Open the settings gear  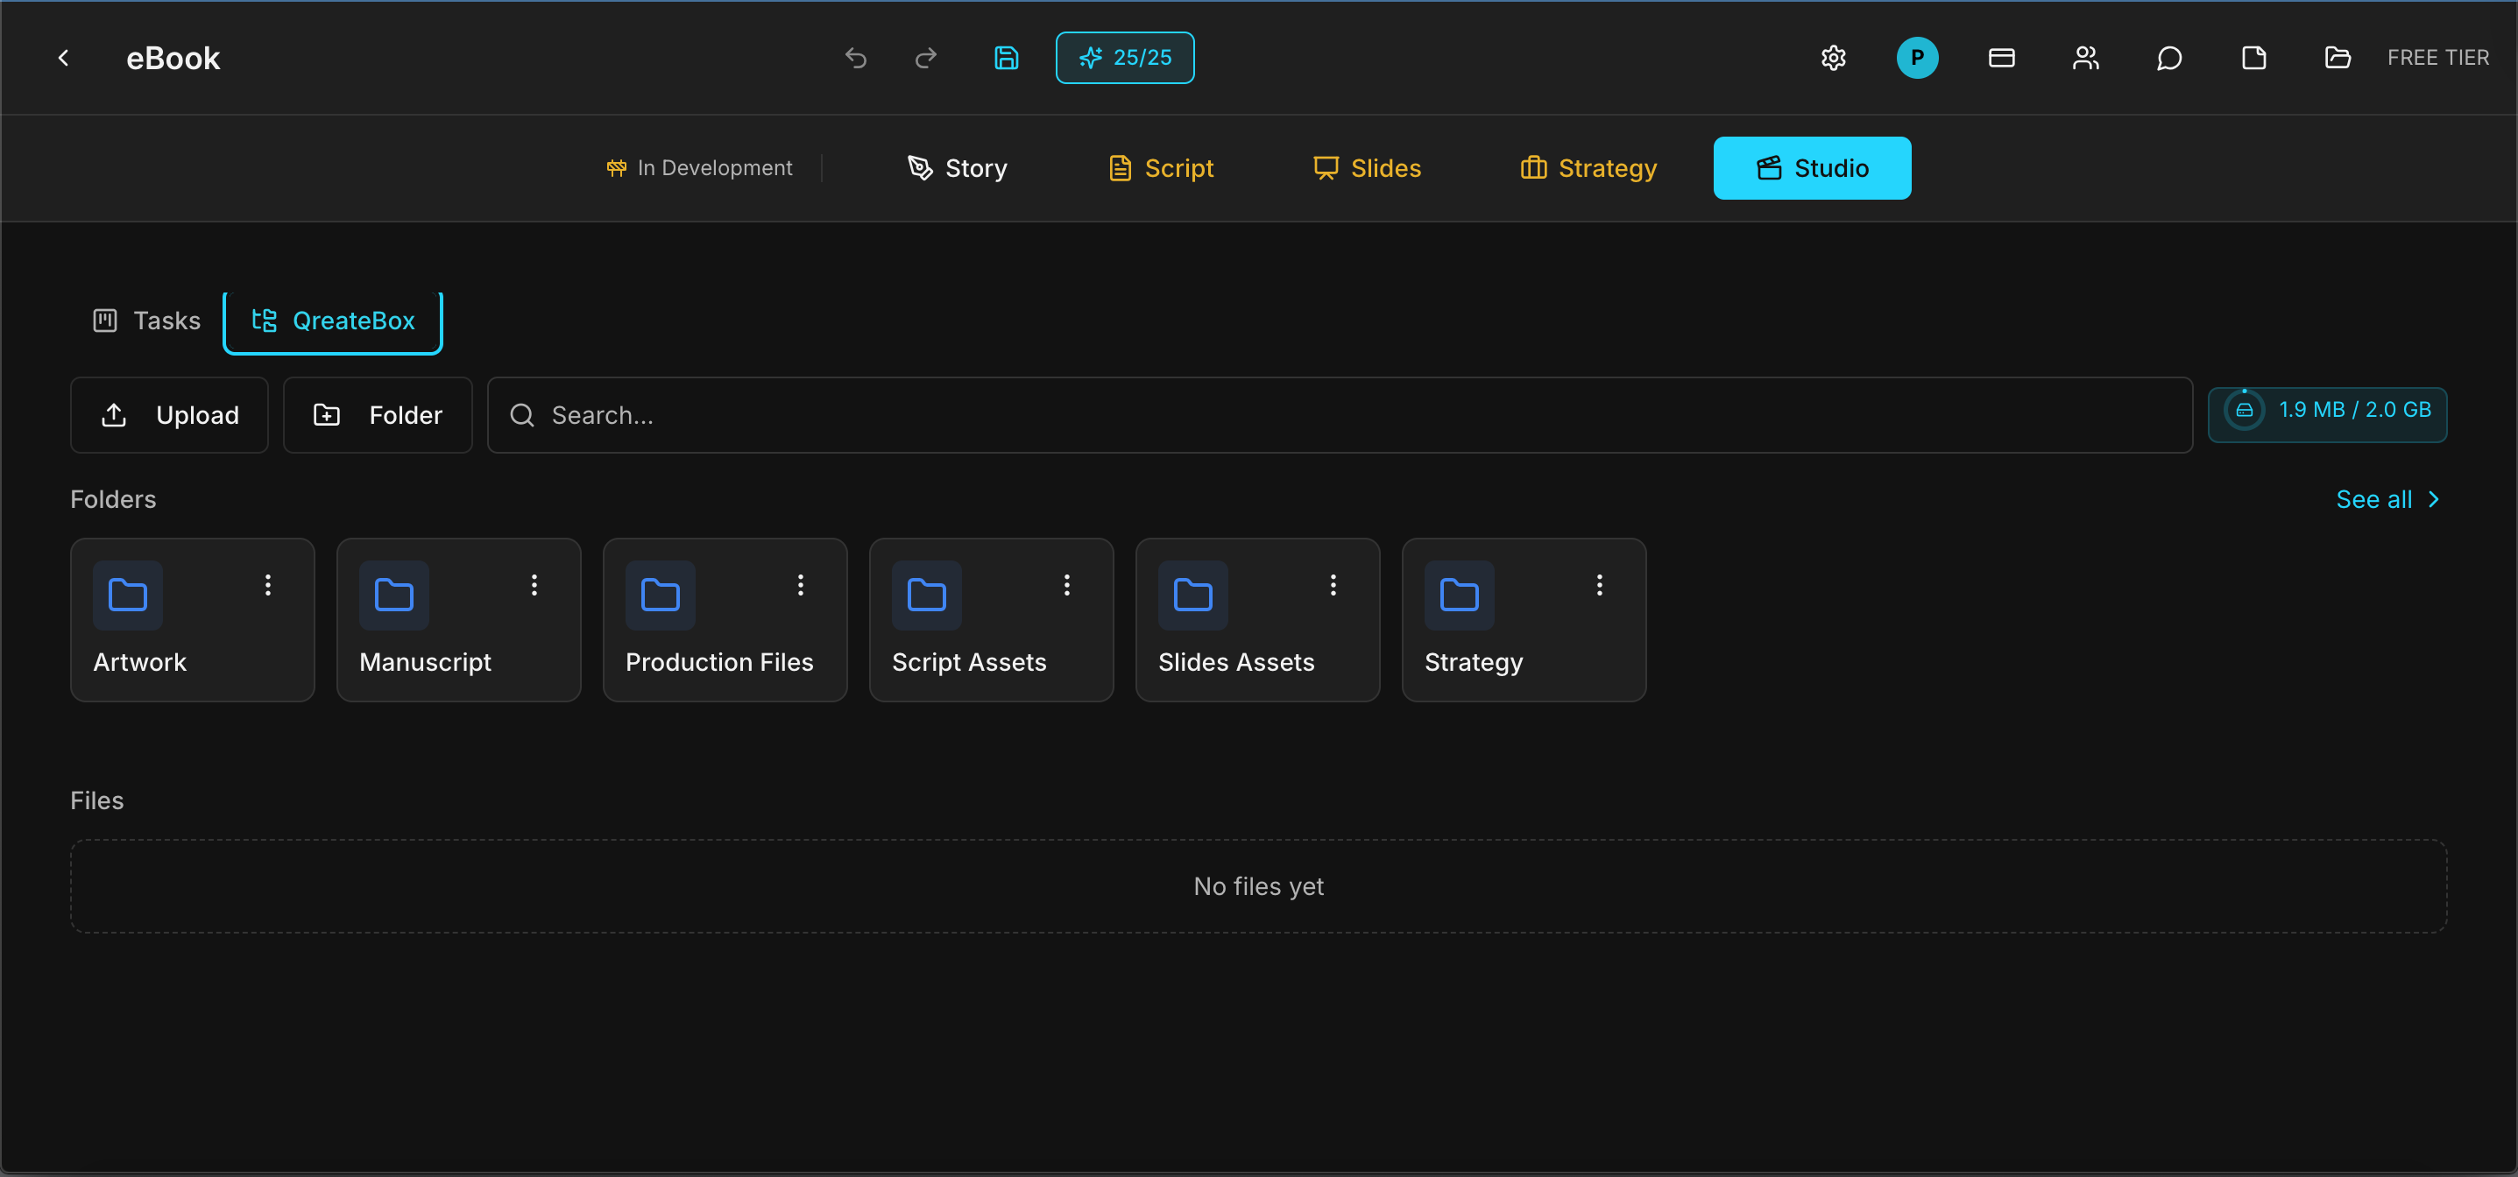[x=1833, y=58]
